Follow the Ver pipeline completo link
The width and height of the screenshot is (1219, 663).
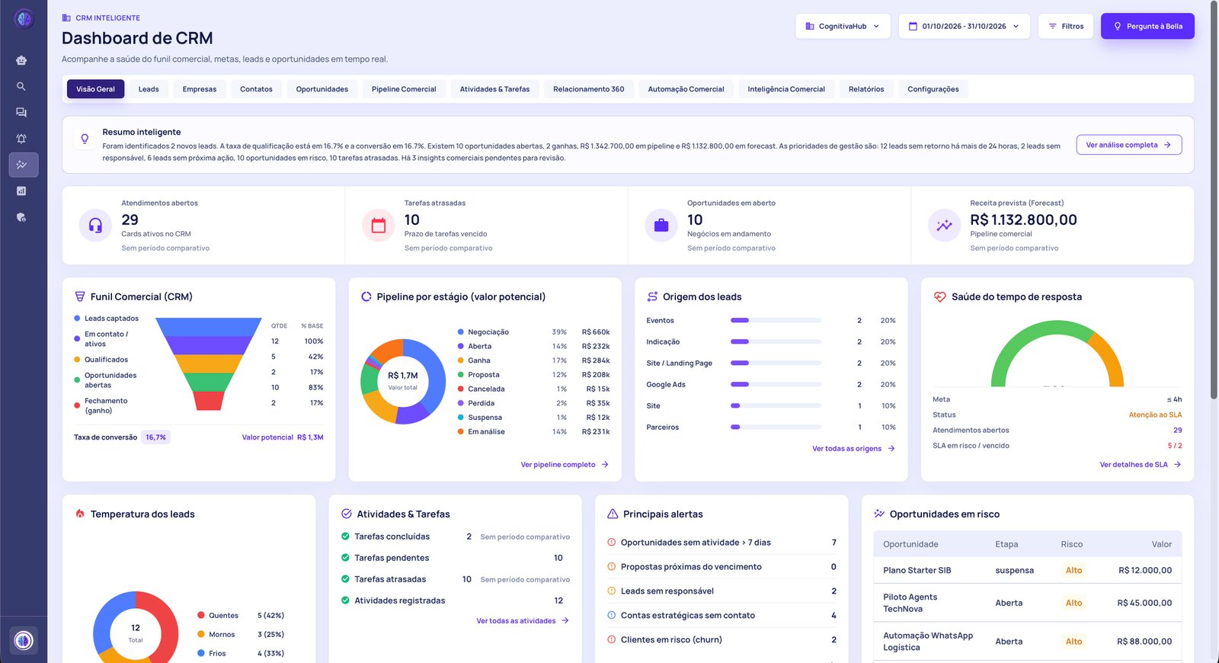[565, 465]
